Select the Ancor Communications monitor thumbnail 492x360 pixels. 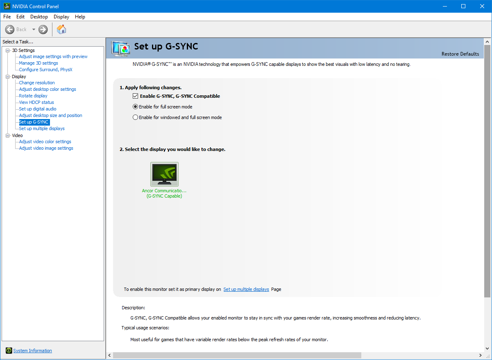(164, 174)
